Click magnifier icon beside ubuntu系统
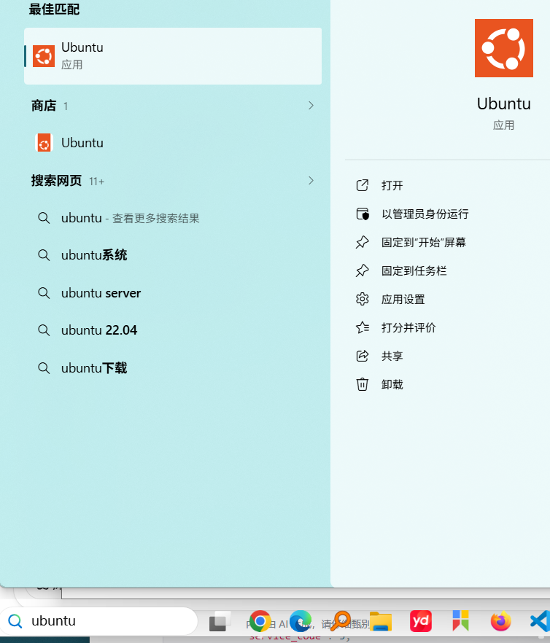The width and height of the screenshot is (550, 643). pos(44,255)
